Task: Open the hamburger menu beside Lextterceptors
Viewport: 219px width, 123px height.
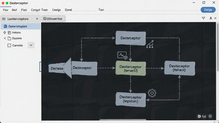Action: pyautogui.click(x=4, y=19)
